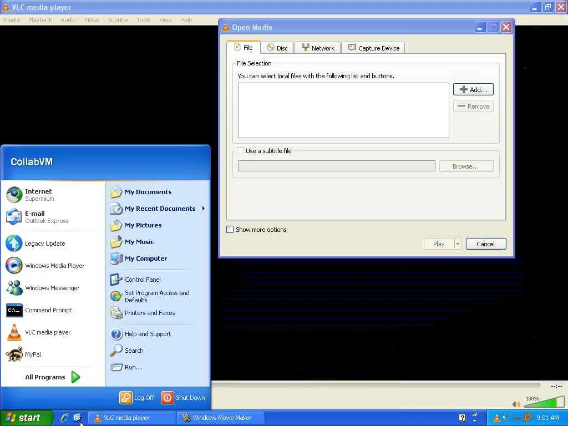Click VLC media player taskbar button
Screen dimensions: 568x426
pyautogui.click(x=132, y=418)
